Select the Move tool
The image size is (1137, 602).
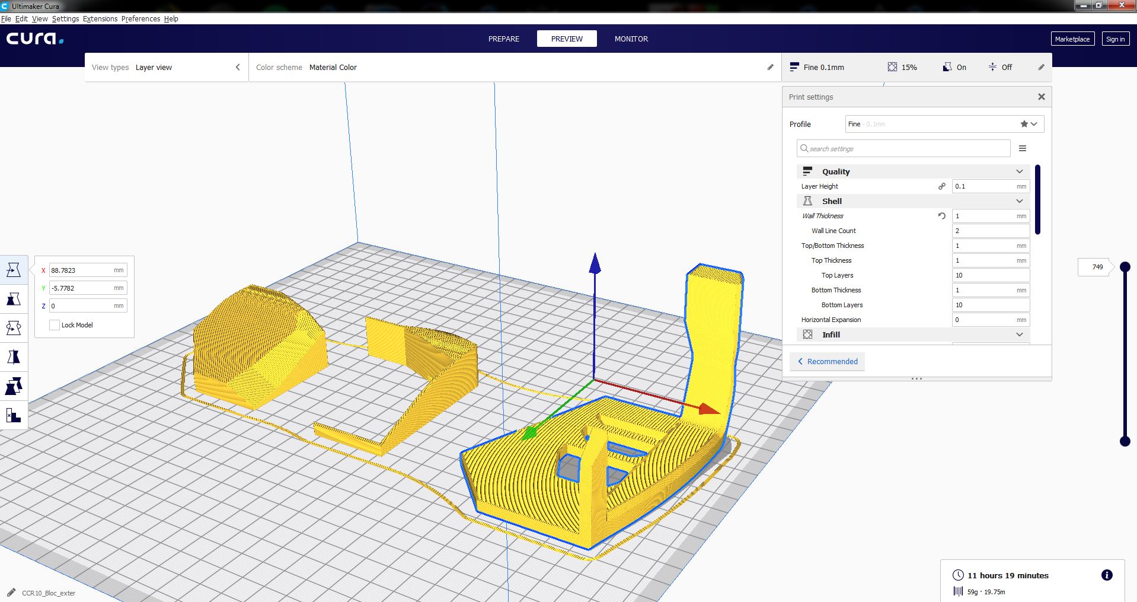pos(14,269)
